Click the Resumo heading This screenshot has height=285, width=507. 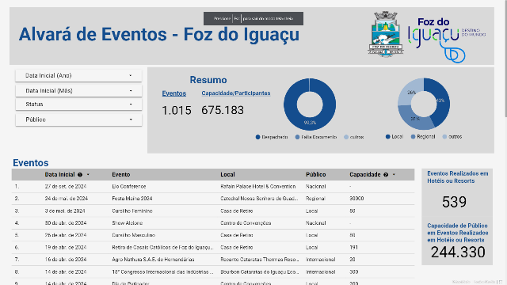point(208,80)
